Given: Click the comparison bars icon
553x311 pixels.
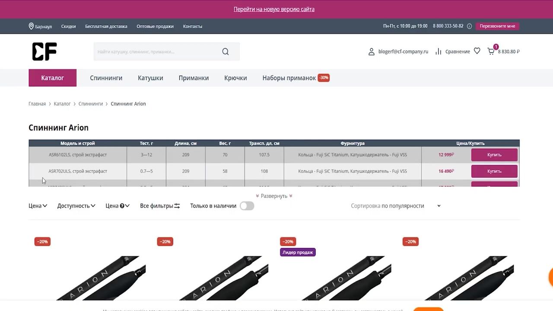Looking at the screenshot, I should pos(439,51).
